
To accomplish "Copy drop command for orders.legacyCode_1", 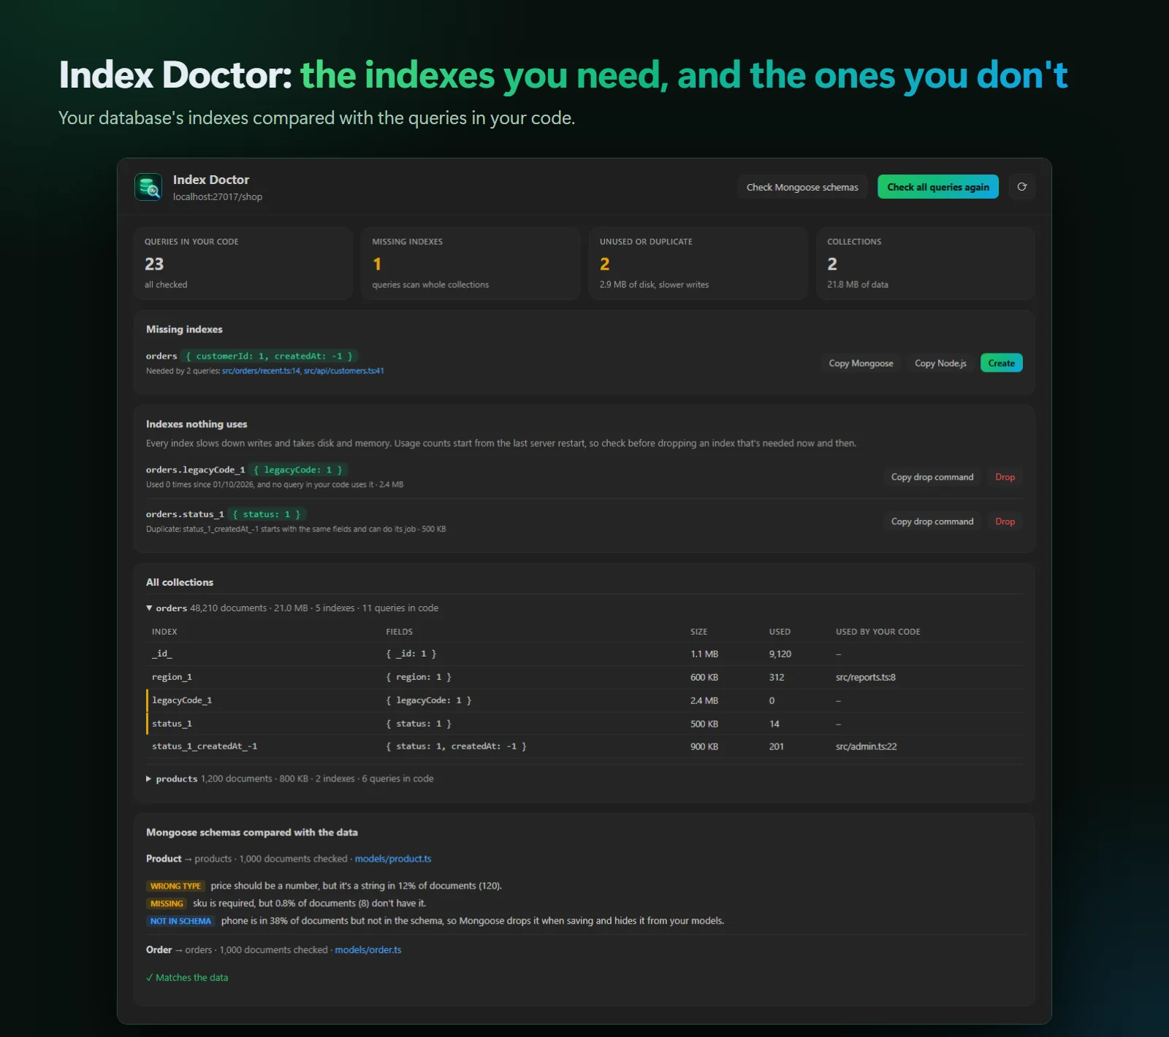I will point(932,477).
